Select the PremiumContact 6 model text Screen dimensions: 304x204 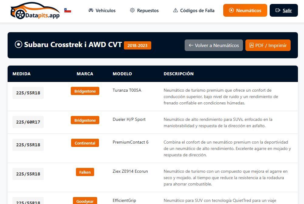pyautogui.click(x=131, y=142)
